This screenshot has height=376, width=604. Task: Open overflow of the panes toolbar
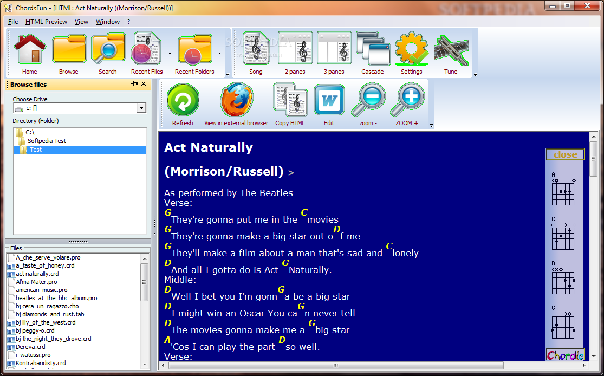[475, 74]
